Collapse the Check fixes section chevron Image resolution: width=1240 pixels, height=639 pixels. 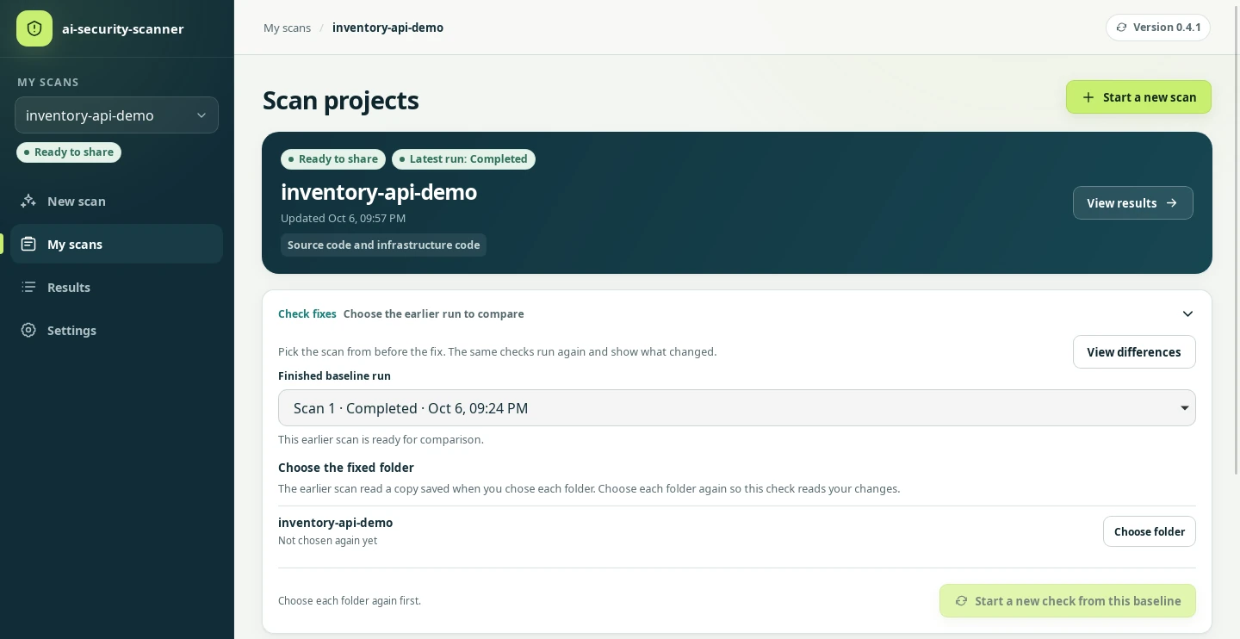point(1187,314)
